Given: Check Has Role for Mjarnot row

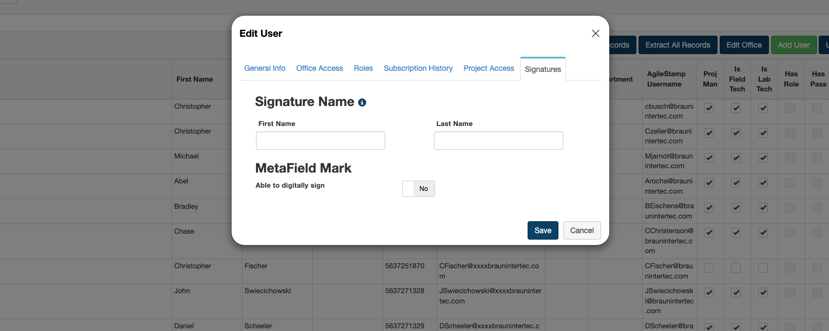Looking at the screenshot, I should click(790, 158).
